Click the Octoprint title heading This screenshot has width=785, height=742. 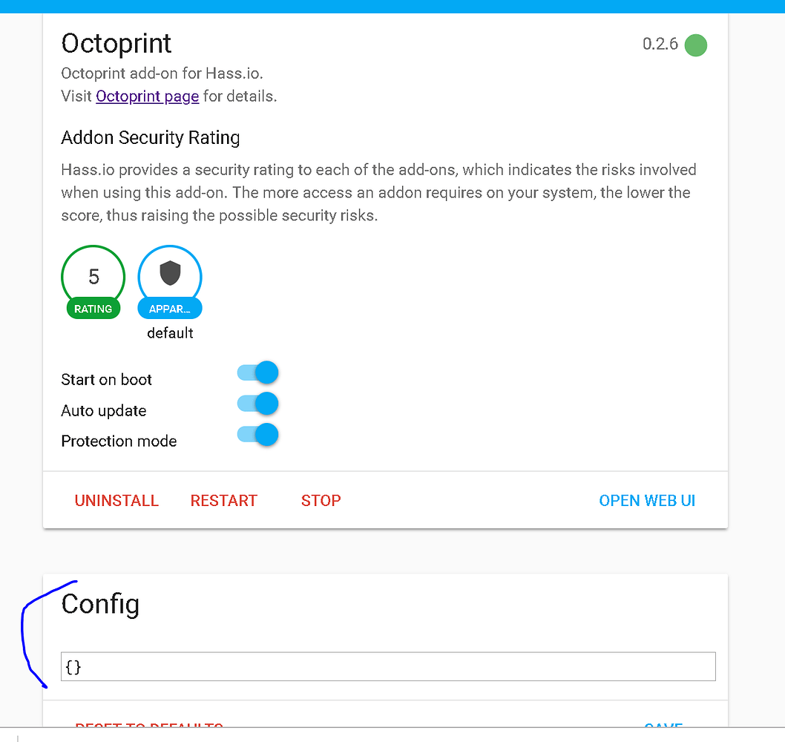click(x=116, y=45)
